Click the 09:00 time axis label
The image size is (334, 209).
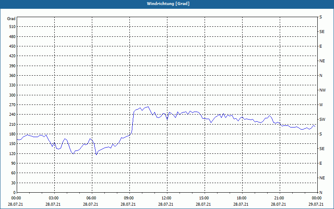pyautogui.click(x=129, y=198)
